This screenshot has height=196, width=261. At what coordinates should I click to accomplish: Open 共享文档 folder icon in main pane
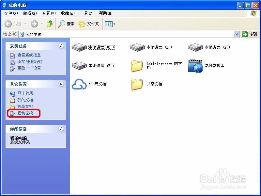point(137,84)
